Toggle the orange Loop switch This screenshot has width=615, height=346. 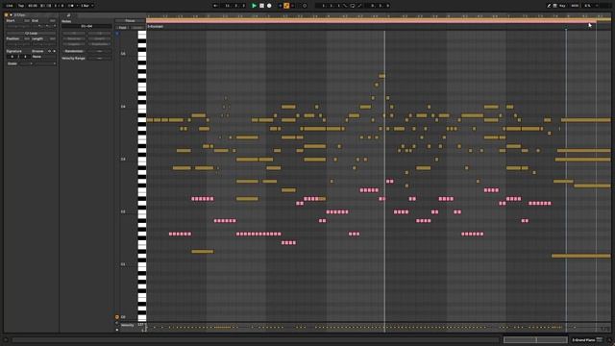286,6
